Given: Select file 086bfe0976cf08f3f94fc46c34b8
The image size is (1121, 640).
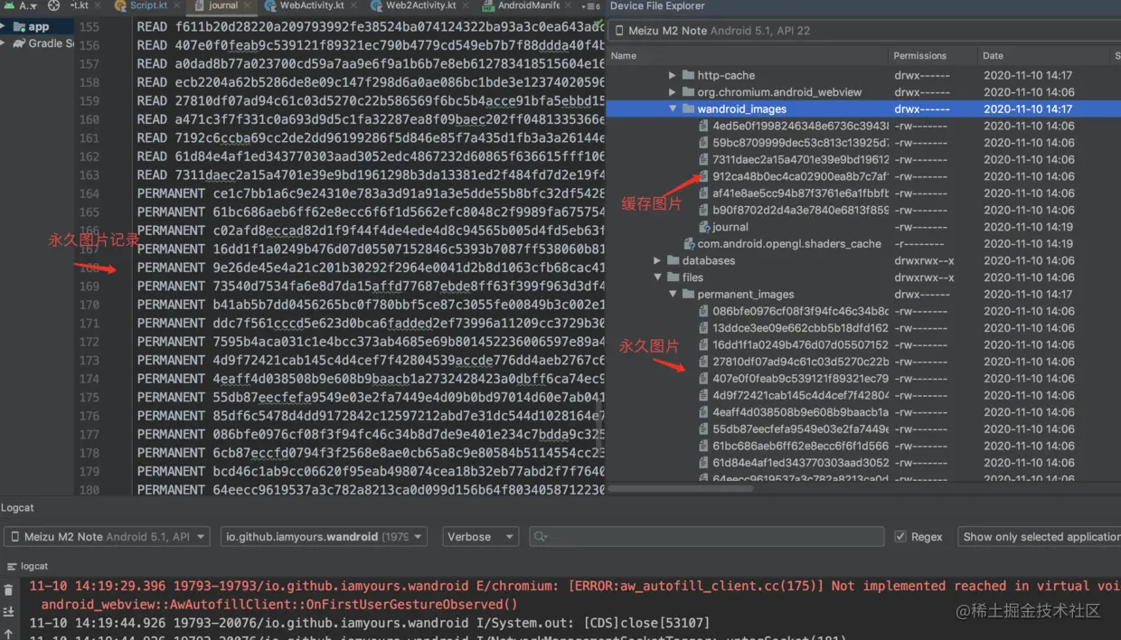Looking at the screenshot, I should (800, 311).
